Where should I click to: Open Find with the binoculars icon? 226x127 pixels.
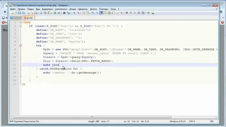pyautogui.click(x=64, y=13)
